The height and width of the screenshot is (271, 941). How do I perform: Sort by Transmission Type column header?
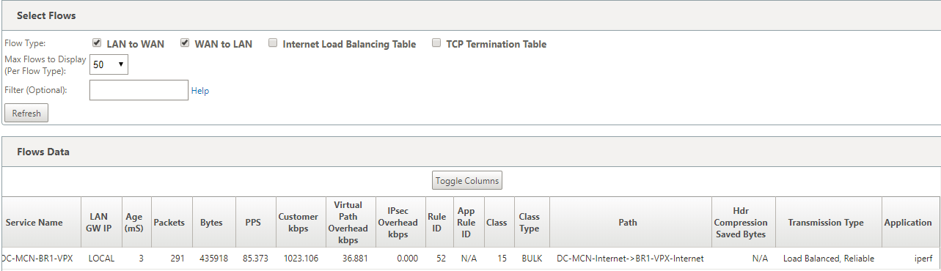point(826,223)
